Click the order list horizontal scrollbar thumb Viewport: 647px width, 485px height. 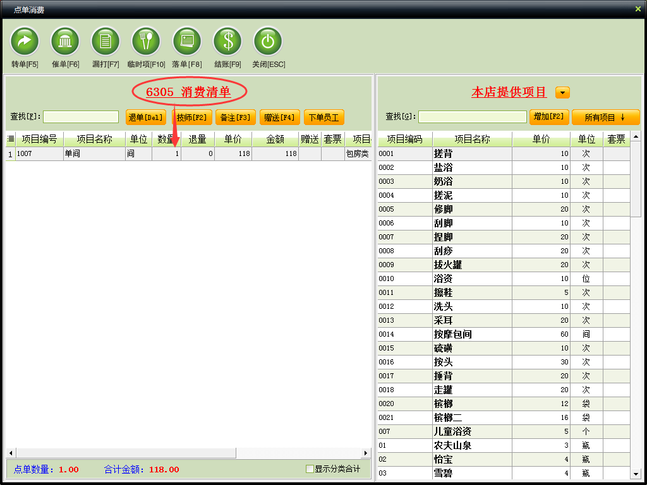(126, 453)
